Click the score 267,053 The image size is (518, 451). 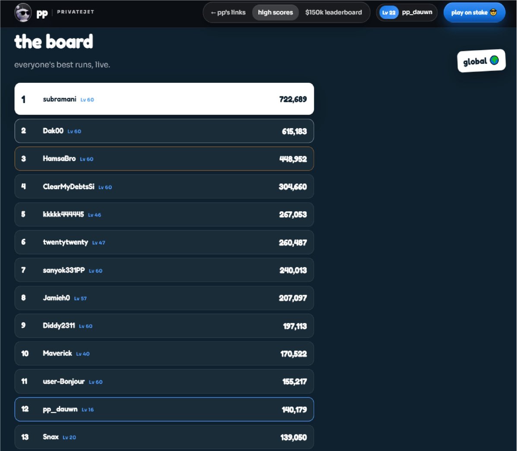pyautogui.click(x=293, y=215)
